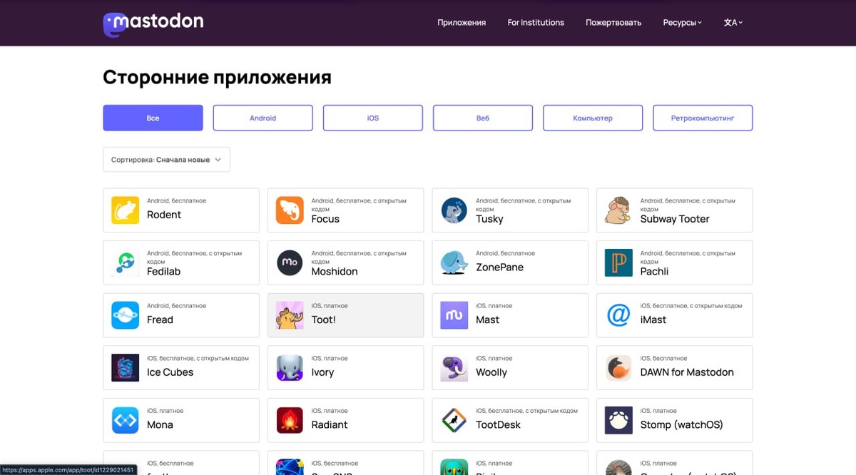Viewport: 856px width, 475px height.
Task: Select the Все filter tab
Action: point(153,118)
